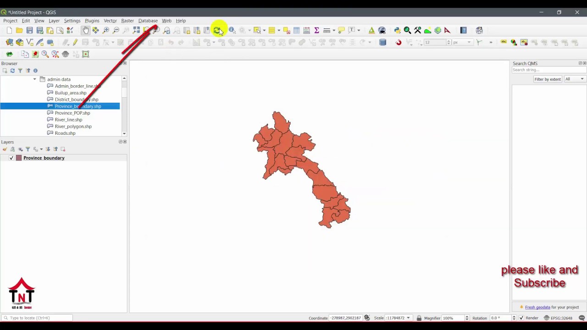Screen dimensions: 587x330
Task: Collapse the admin data folder
Action: 34,79
